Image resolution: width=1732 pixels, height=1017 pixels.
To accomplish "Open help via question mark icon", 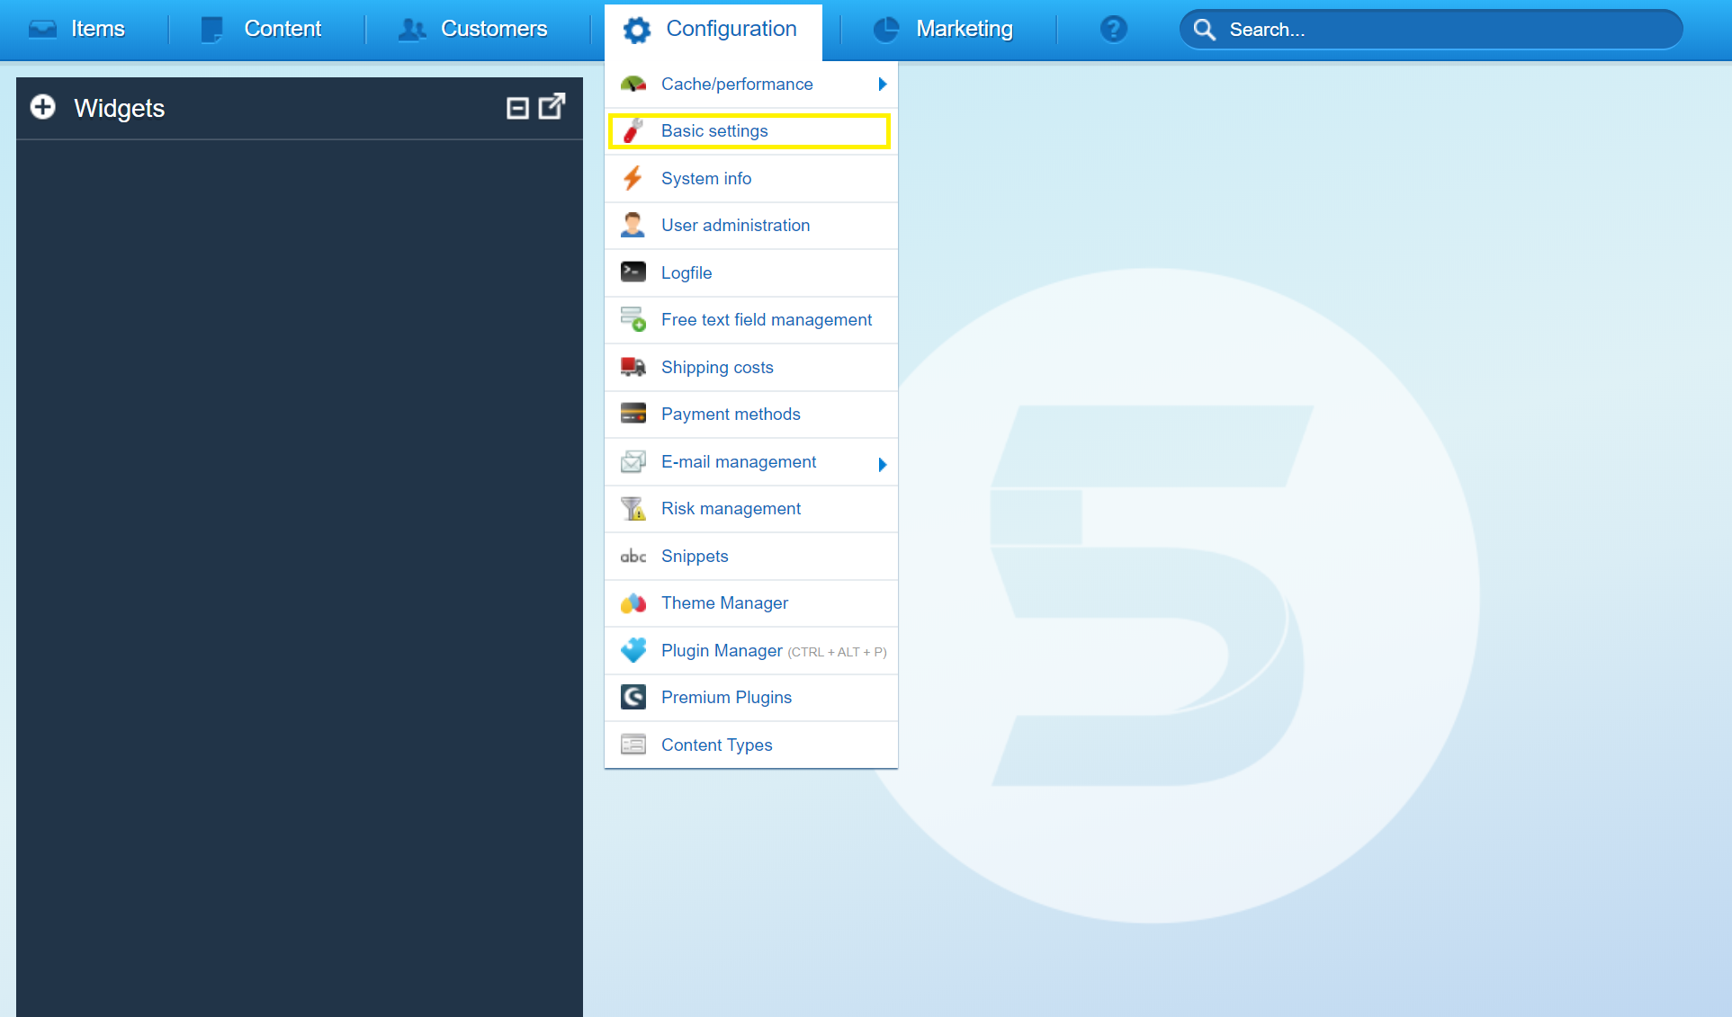I will 1113,30.
